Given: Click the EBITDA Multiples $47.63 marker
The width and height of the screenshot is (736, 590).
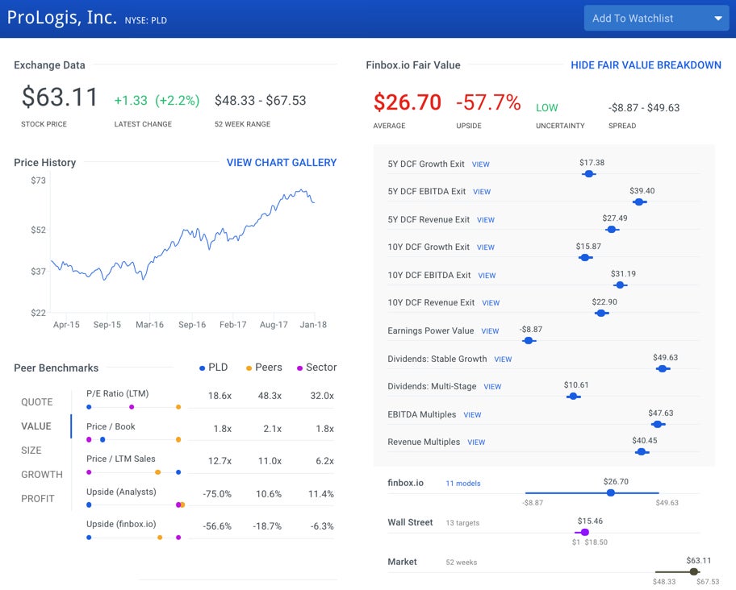Looking at the screenshot, I should [658, 424].
